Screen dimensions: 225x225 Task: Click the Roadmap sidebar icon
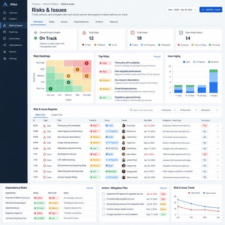(4, 32)
